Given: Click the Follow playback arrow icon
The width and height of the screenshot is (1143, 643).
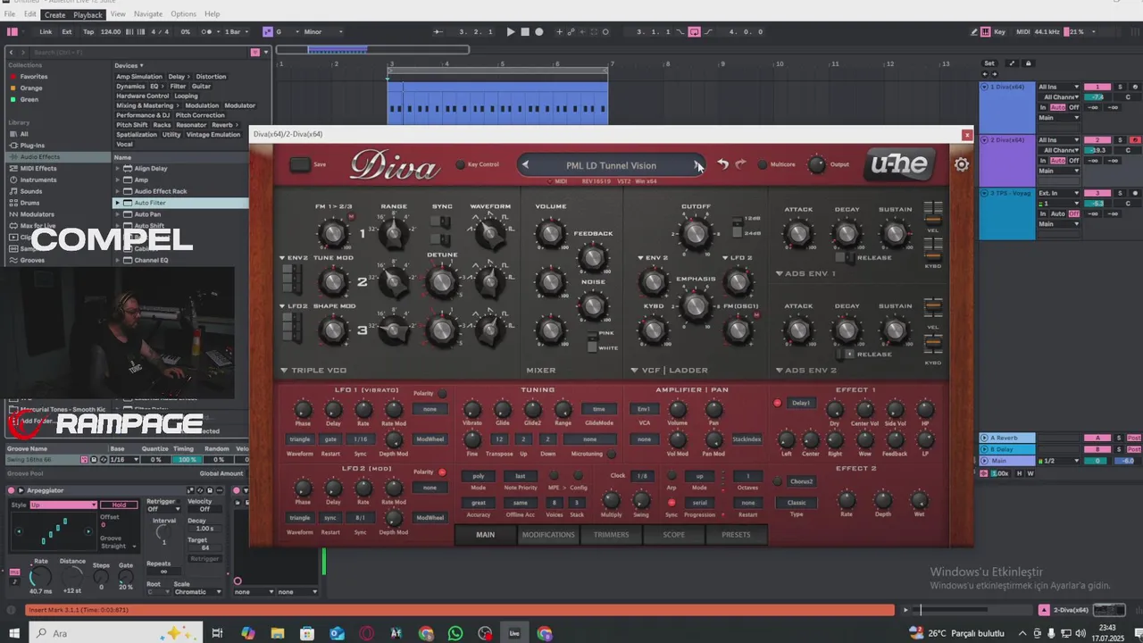Looking at the screenshot, I should [438, 32].
